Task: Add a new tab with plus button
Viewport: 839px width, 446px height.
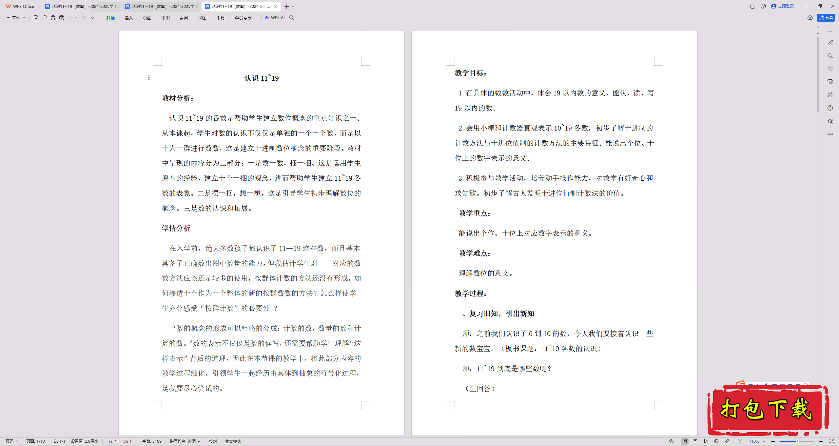Action: click(287, 7)
